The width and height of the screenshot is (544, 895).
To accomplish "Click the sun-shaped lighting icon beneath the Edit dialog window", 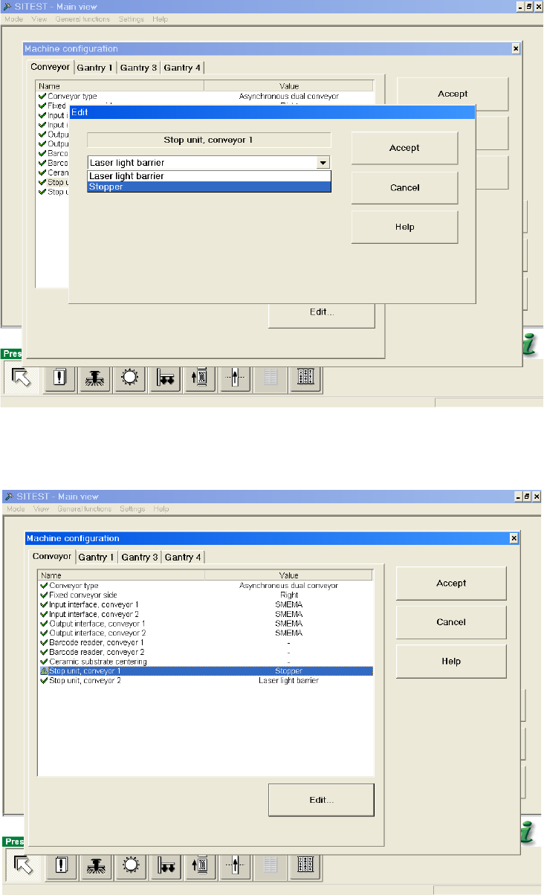I will click(x=130, y=378).
